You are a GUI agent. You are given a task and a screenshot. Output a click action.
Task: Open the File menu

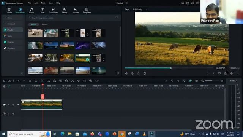point(29,3)
